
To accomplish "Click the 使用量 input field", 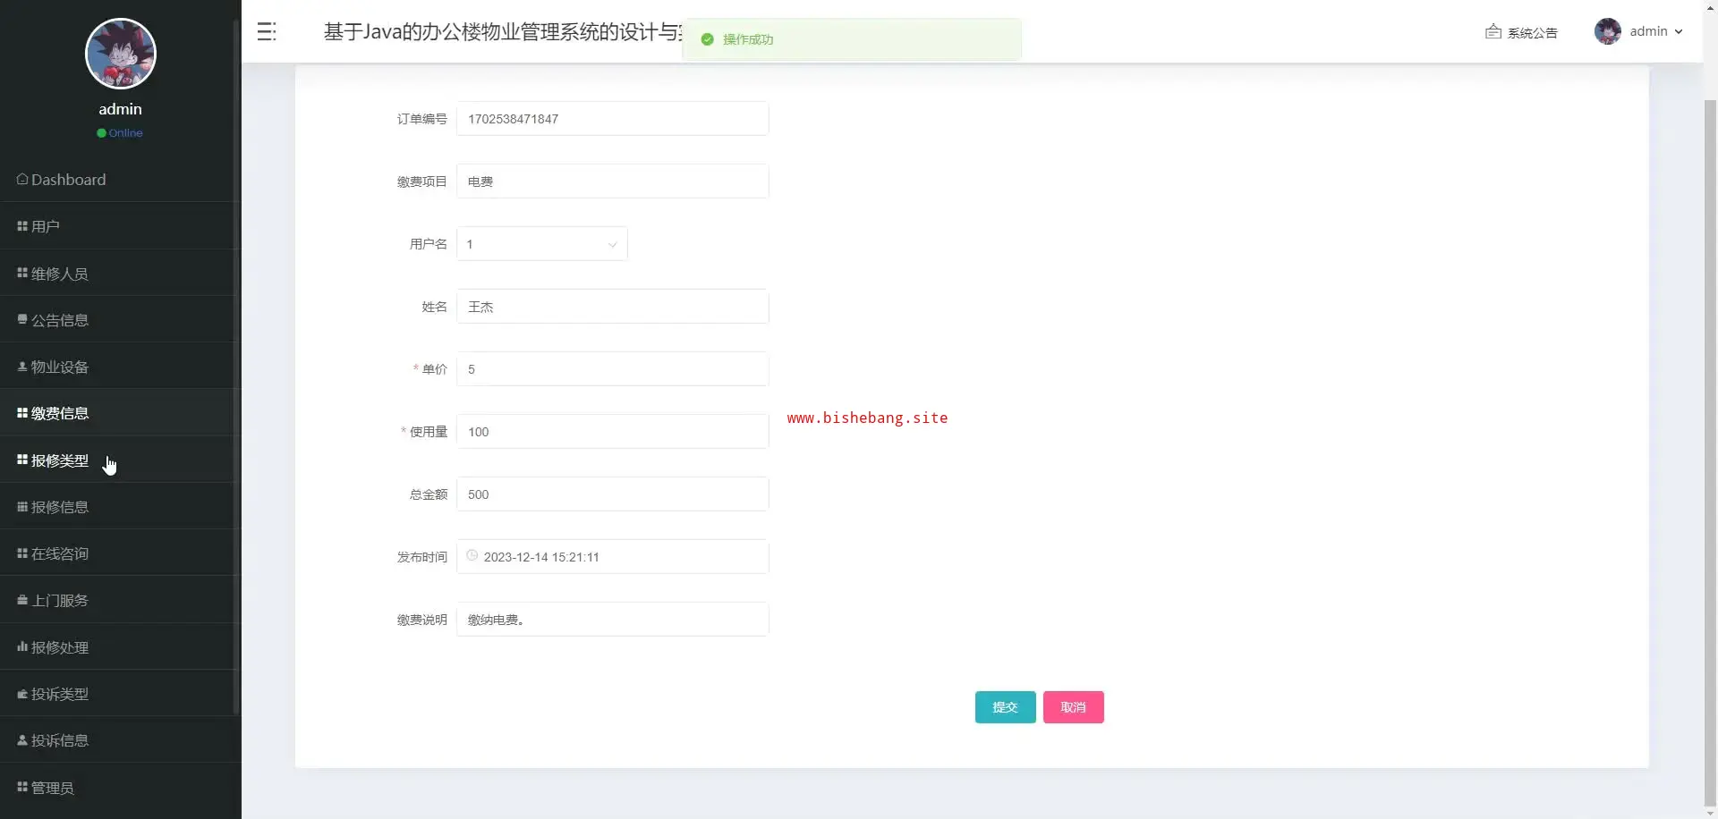I will pyautogui.click(x=613, y=432).
